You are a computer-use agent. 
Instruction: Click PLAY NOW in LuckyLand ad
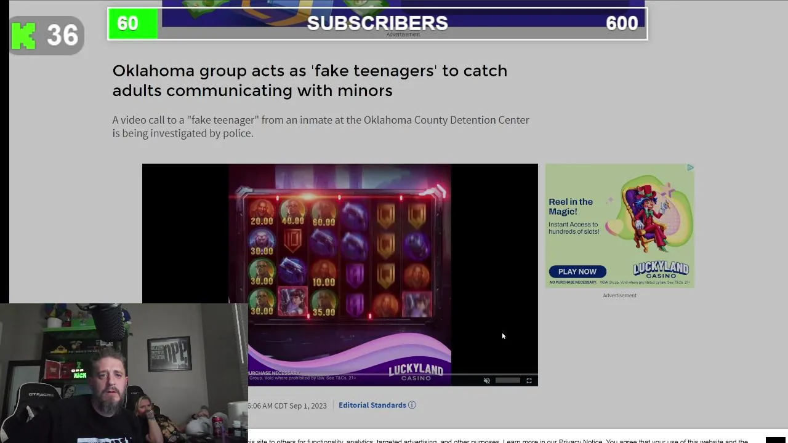pyautogui.click(x=577, y=271)
